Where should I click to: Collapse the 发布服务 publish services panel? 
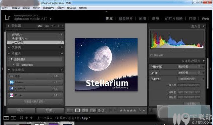(9, 70)
